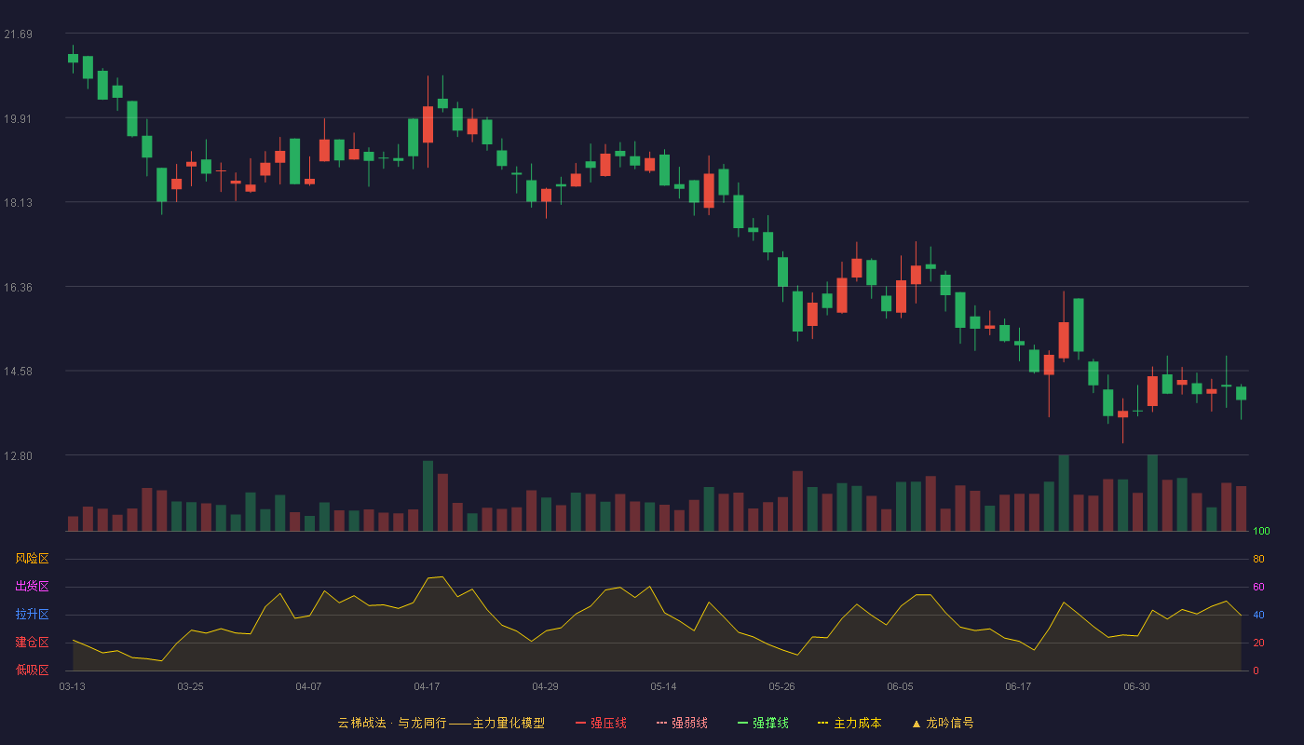Click the blue 40 indicator axis value
1304x745 pixels.
pyautogui.click(x=1258, y=616)
